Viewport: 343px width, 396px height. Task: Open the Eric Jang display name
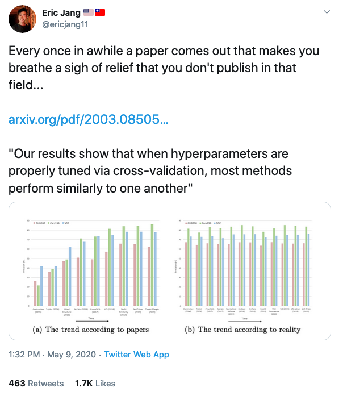pyautogui.click(x=61, y=12)
